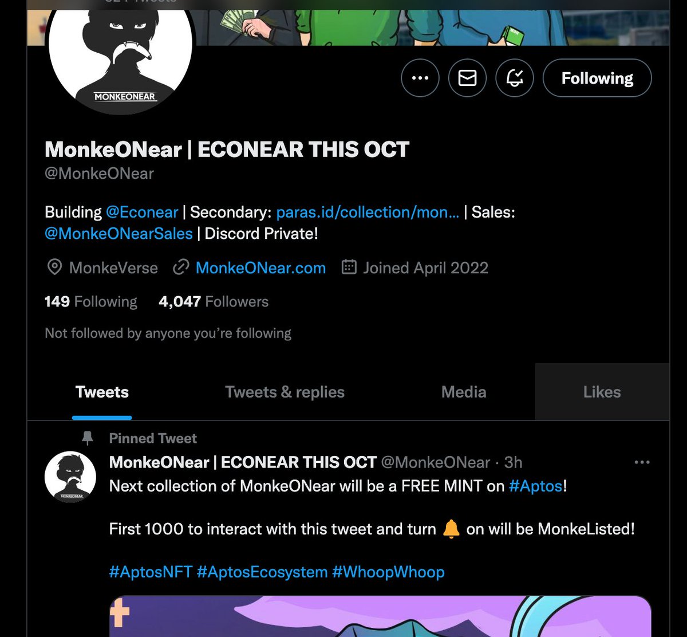The image size is (687, 637).
Task: View the 4,047 Followers list
Action: click(x=214, y=301)
